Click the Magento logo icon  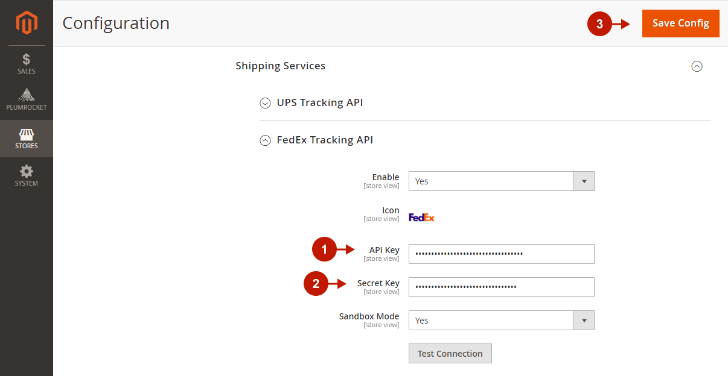click(27, 23)
